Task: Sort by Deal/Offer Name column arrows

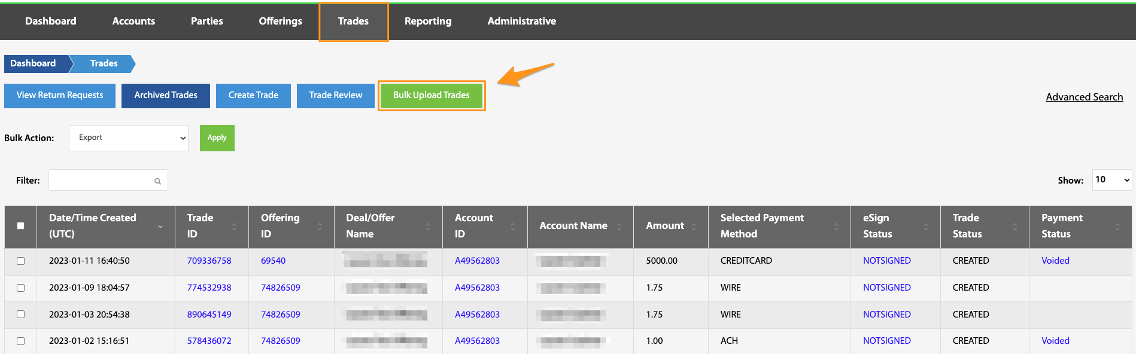Action: (428, 227)
